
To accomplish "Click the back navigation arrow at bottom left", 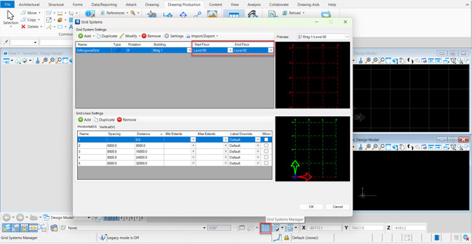I will [7, 217].
